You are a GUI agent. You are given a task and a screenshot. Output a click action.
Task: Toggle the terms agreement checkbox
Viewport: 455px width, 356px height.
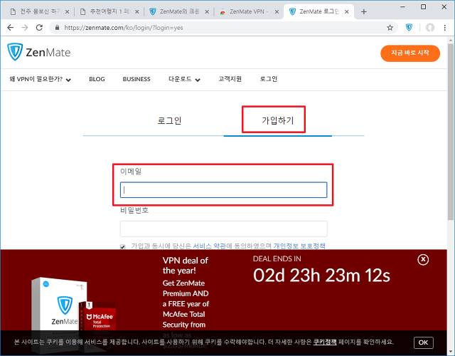coord(123,247)
